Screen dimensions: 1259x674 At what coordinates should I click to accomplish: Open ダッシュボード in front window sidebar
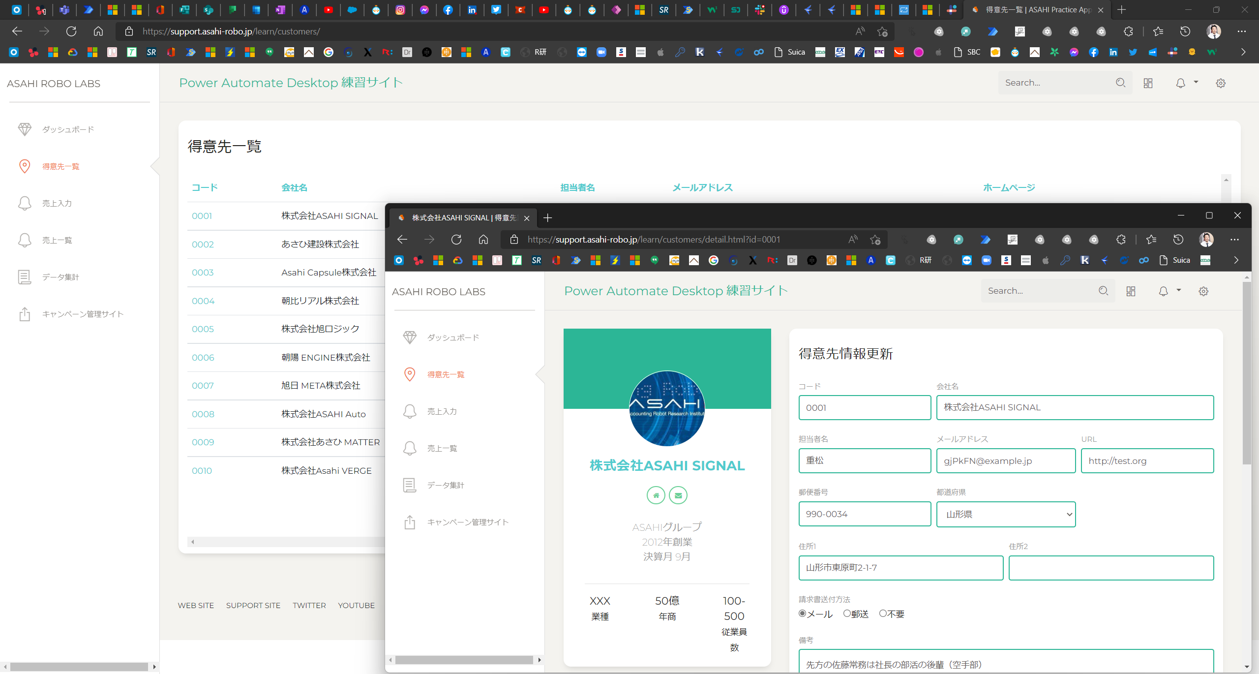coord(453,337)
